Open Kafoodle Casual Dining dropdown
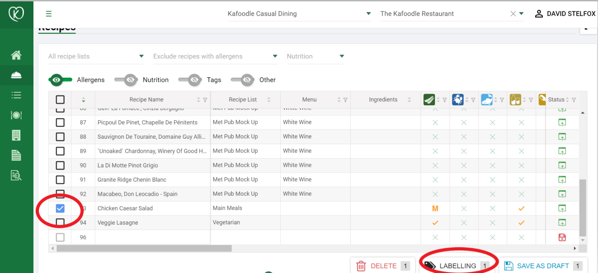Viewport: 598px width, 273px height. [x=299, y=14]
